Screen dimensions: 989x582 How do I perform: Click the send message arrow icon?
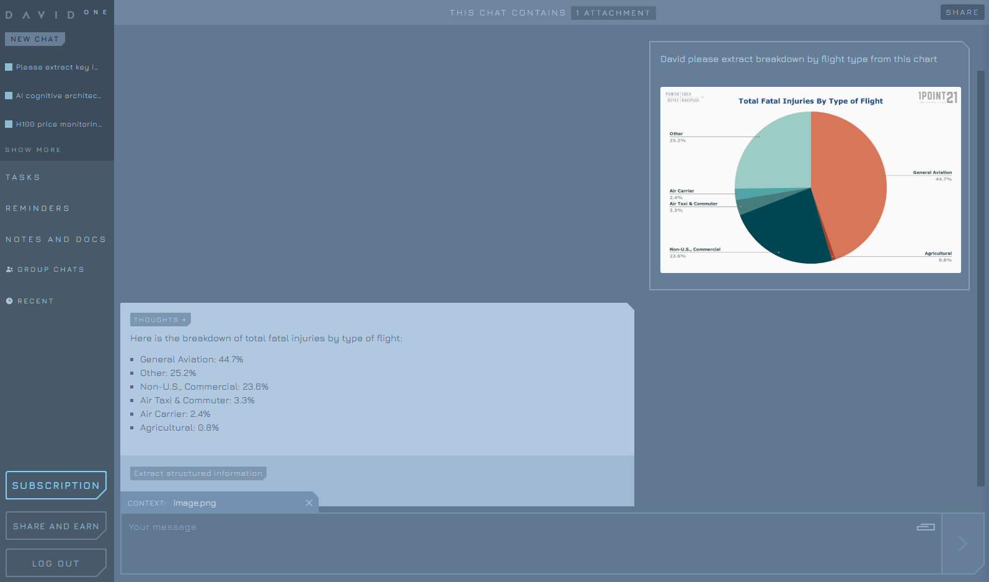tap(962, 544)
